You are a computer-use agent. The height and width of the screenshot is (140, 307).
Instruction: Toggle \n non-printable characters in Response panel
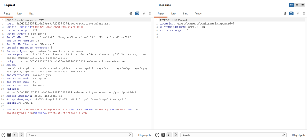(x=298, y=13)
